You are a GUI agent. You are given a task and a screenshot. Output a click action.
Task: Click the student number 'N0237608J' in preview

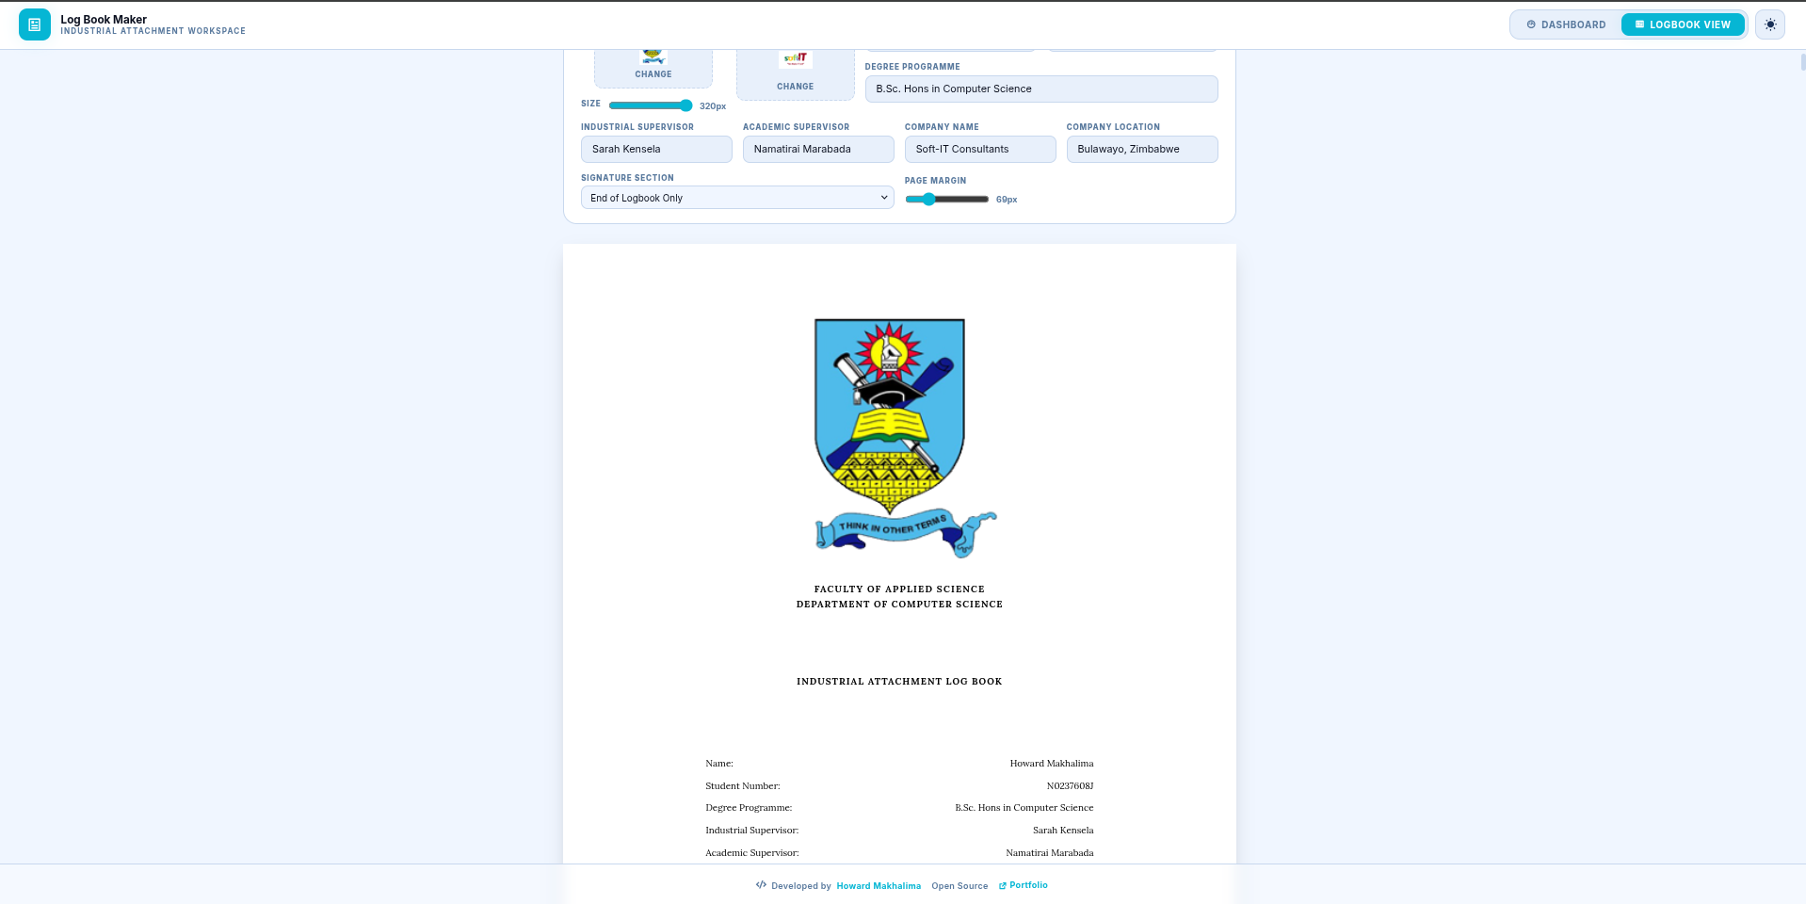(x=1070, y=786)
